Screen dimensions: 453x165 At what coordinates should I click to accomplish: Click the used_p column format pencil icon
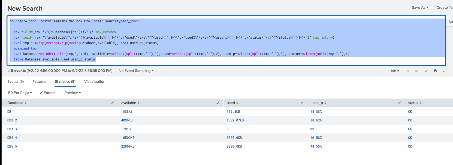click(x=400, y=103)
